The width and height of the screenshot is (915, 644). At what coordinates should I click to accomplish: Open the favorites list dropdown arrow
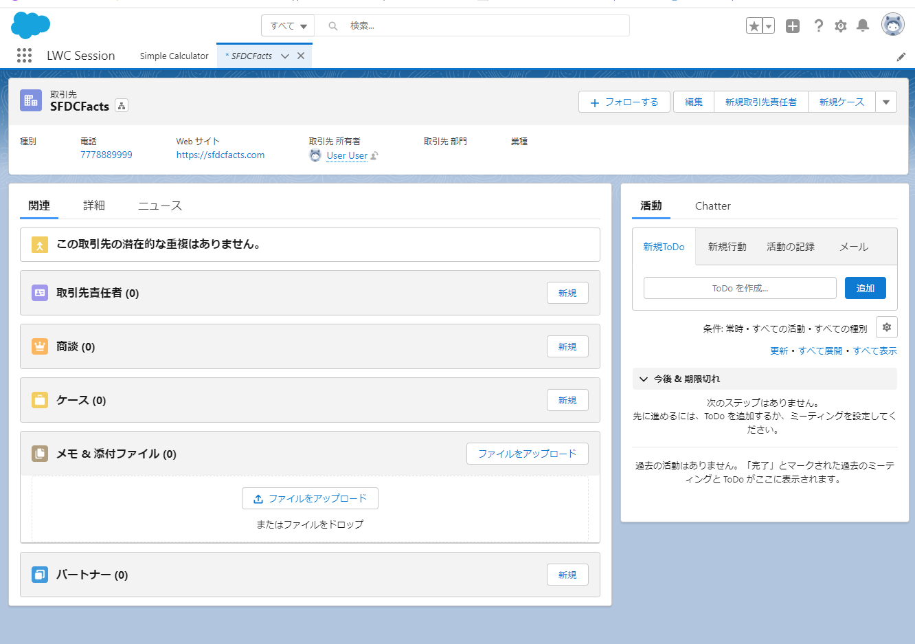769,26
